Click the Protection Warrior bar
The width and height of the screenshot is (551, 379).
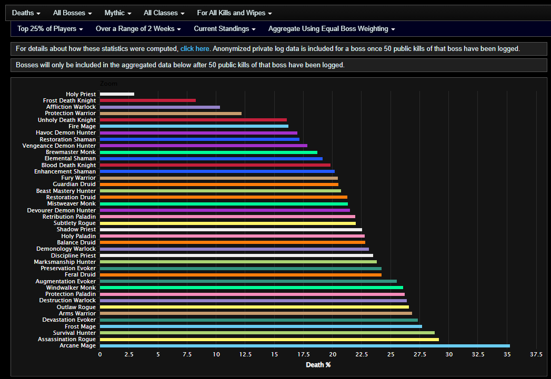(x=171, y=114)
